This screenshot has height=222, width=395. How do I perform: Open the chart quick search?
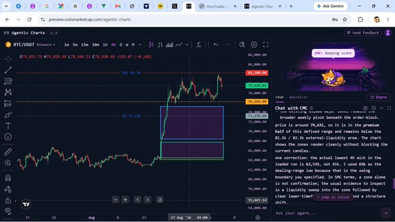(242, 45)
